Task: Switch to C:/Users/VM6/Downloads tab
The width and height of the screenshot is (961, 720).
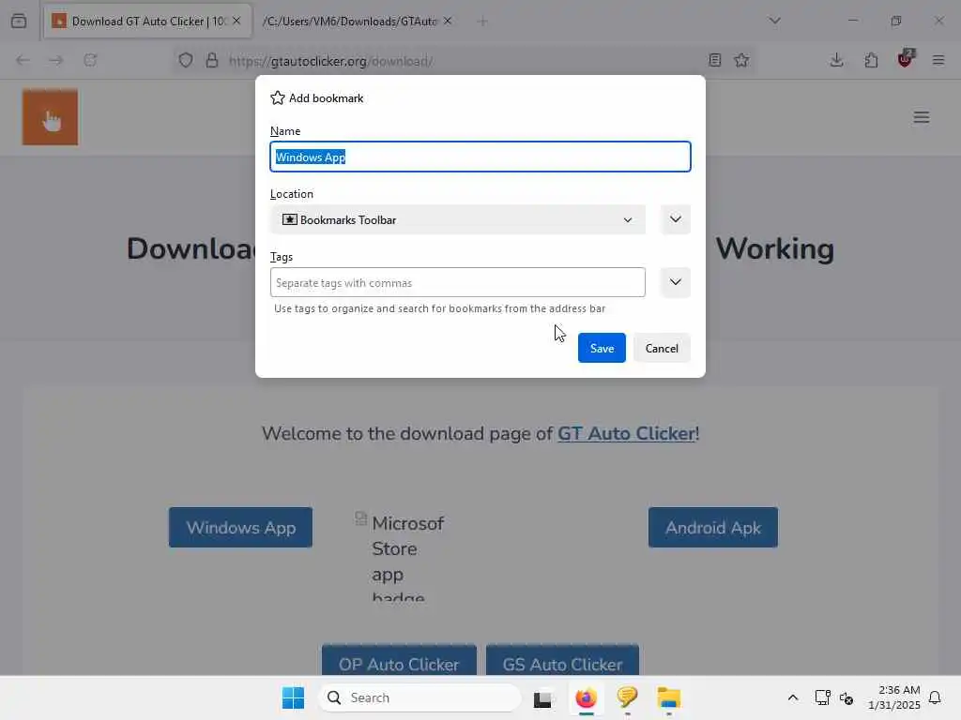Action: 349,22
